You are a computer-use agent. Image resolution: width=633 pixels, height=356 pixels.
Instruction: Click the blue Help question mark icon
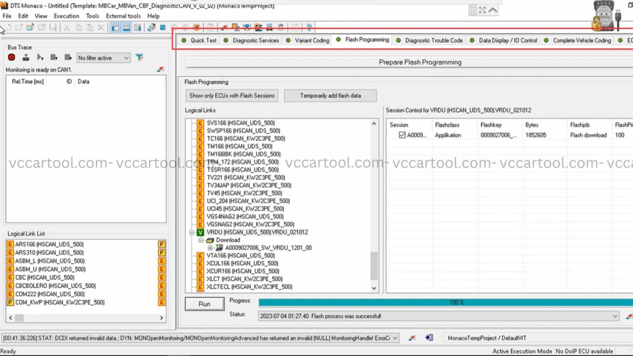click(309, 27)
